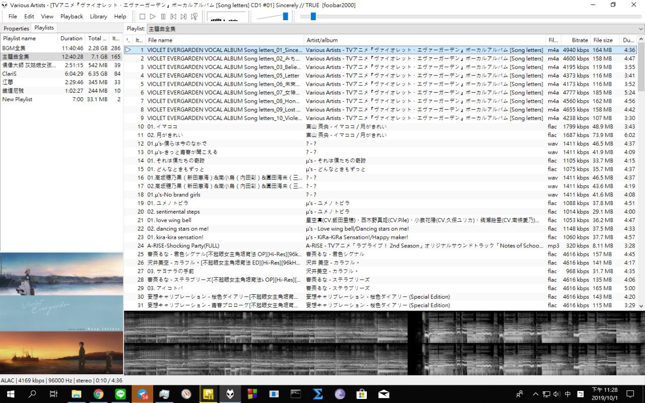Switch to the Playlists tab
This screenshot has width=645, height=403.
[44, 28]
